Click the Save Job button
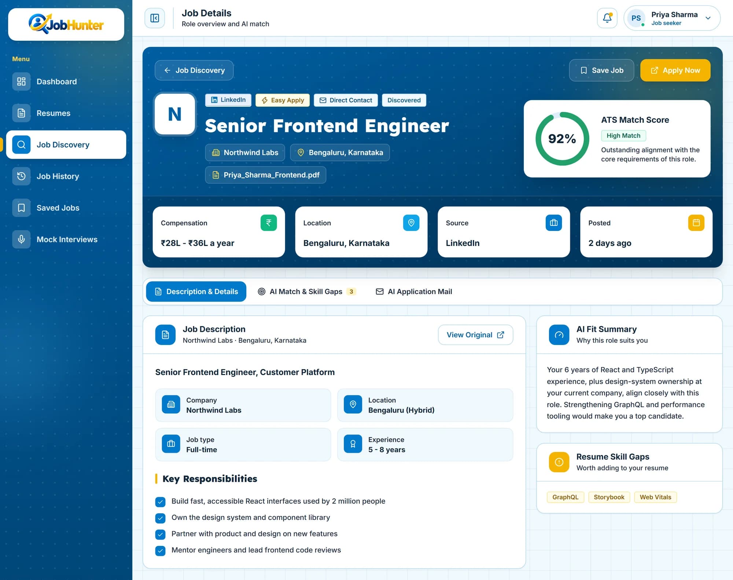The height and width of the screenshot is (580, 733). click(601, 70)
